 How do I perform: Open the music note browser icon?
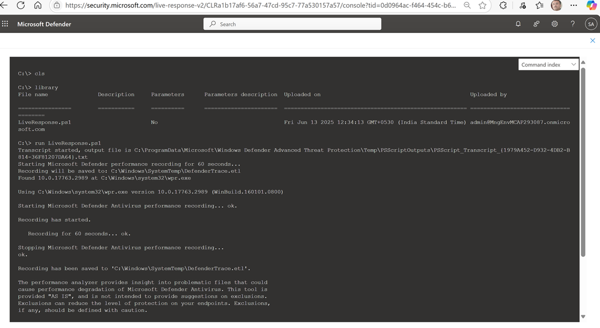click(x=523, y=5)
